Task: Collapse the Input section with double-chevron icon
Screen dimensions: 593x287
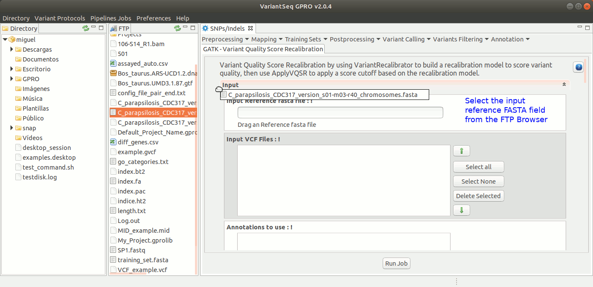Action: (564, 85)
